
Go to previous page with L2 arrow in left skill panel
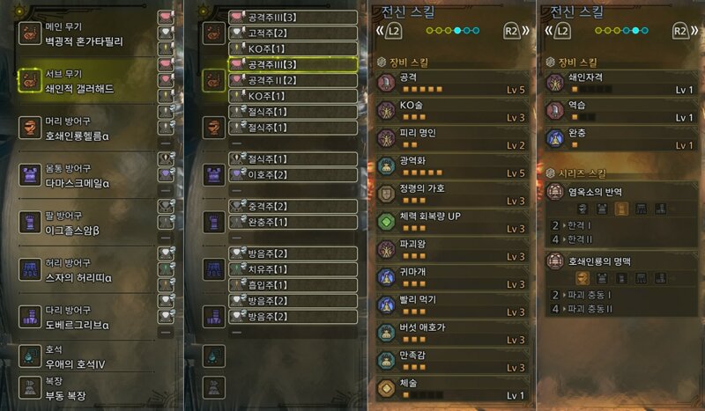(x=390, y=31)
